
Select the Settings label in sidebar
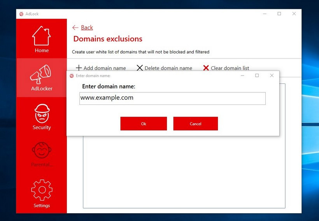click(x=42, y=205)
